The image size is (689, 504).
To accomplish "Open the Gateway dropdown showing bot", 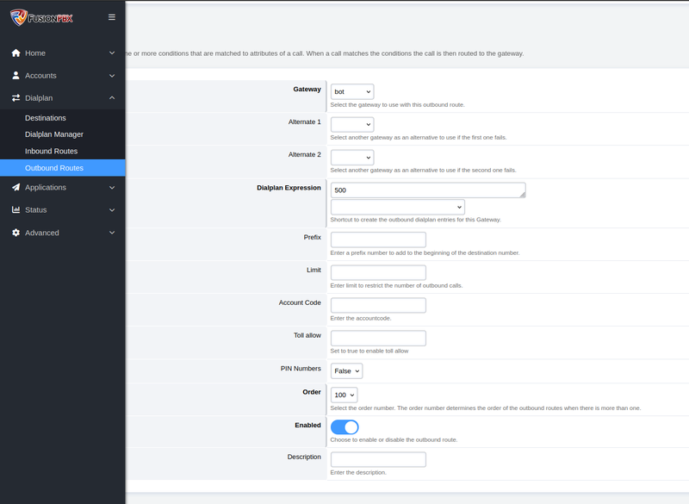I will click(352, 91).
